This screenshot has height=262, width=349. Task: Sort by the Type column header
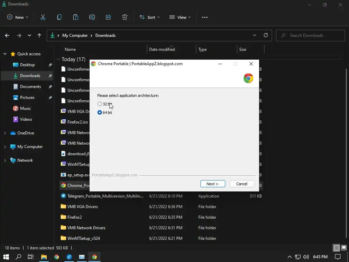[202, 49]
